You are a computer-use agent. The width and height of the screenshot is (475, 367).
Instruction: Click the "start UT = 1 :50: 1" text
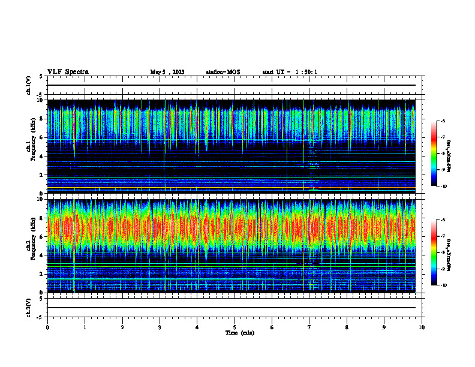coord(290,72)
